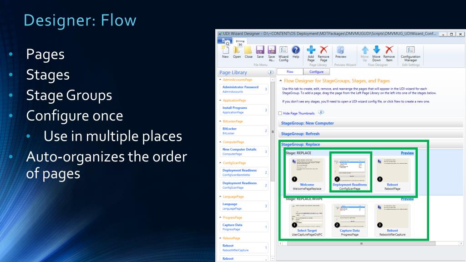Select Language page in Page Library

pos(244,206)
